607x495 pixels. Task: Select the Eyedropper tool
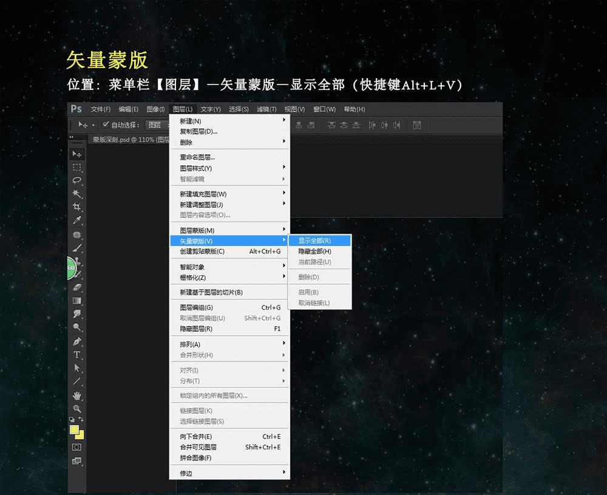point(76,220)
